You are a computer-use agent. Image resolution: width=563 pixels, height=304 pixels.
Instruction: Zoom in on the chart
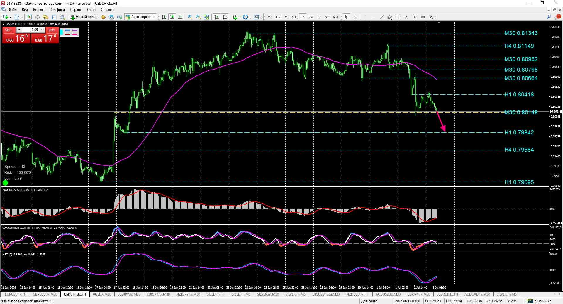tap(190, 17)
